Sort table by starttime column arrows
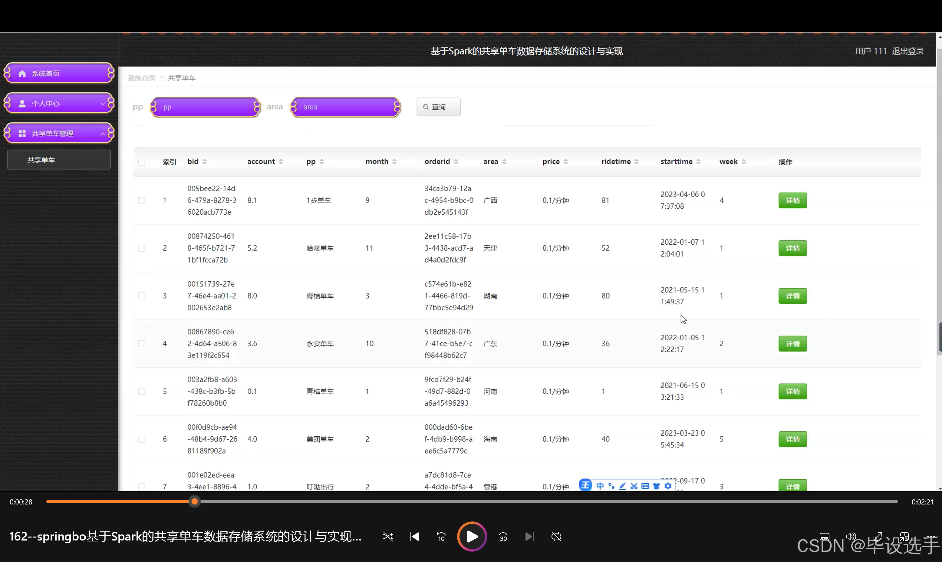The height and width of the screenshot is (562, 942). [x=699, y=162]
